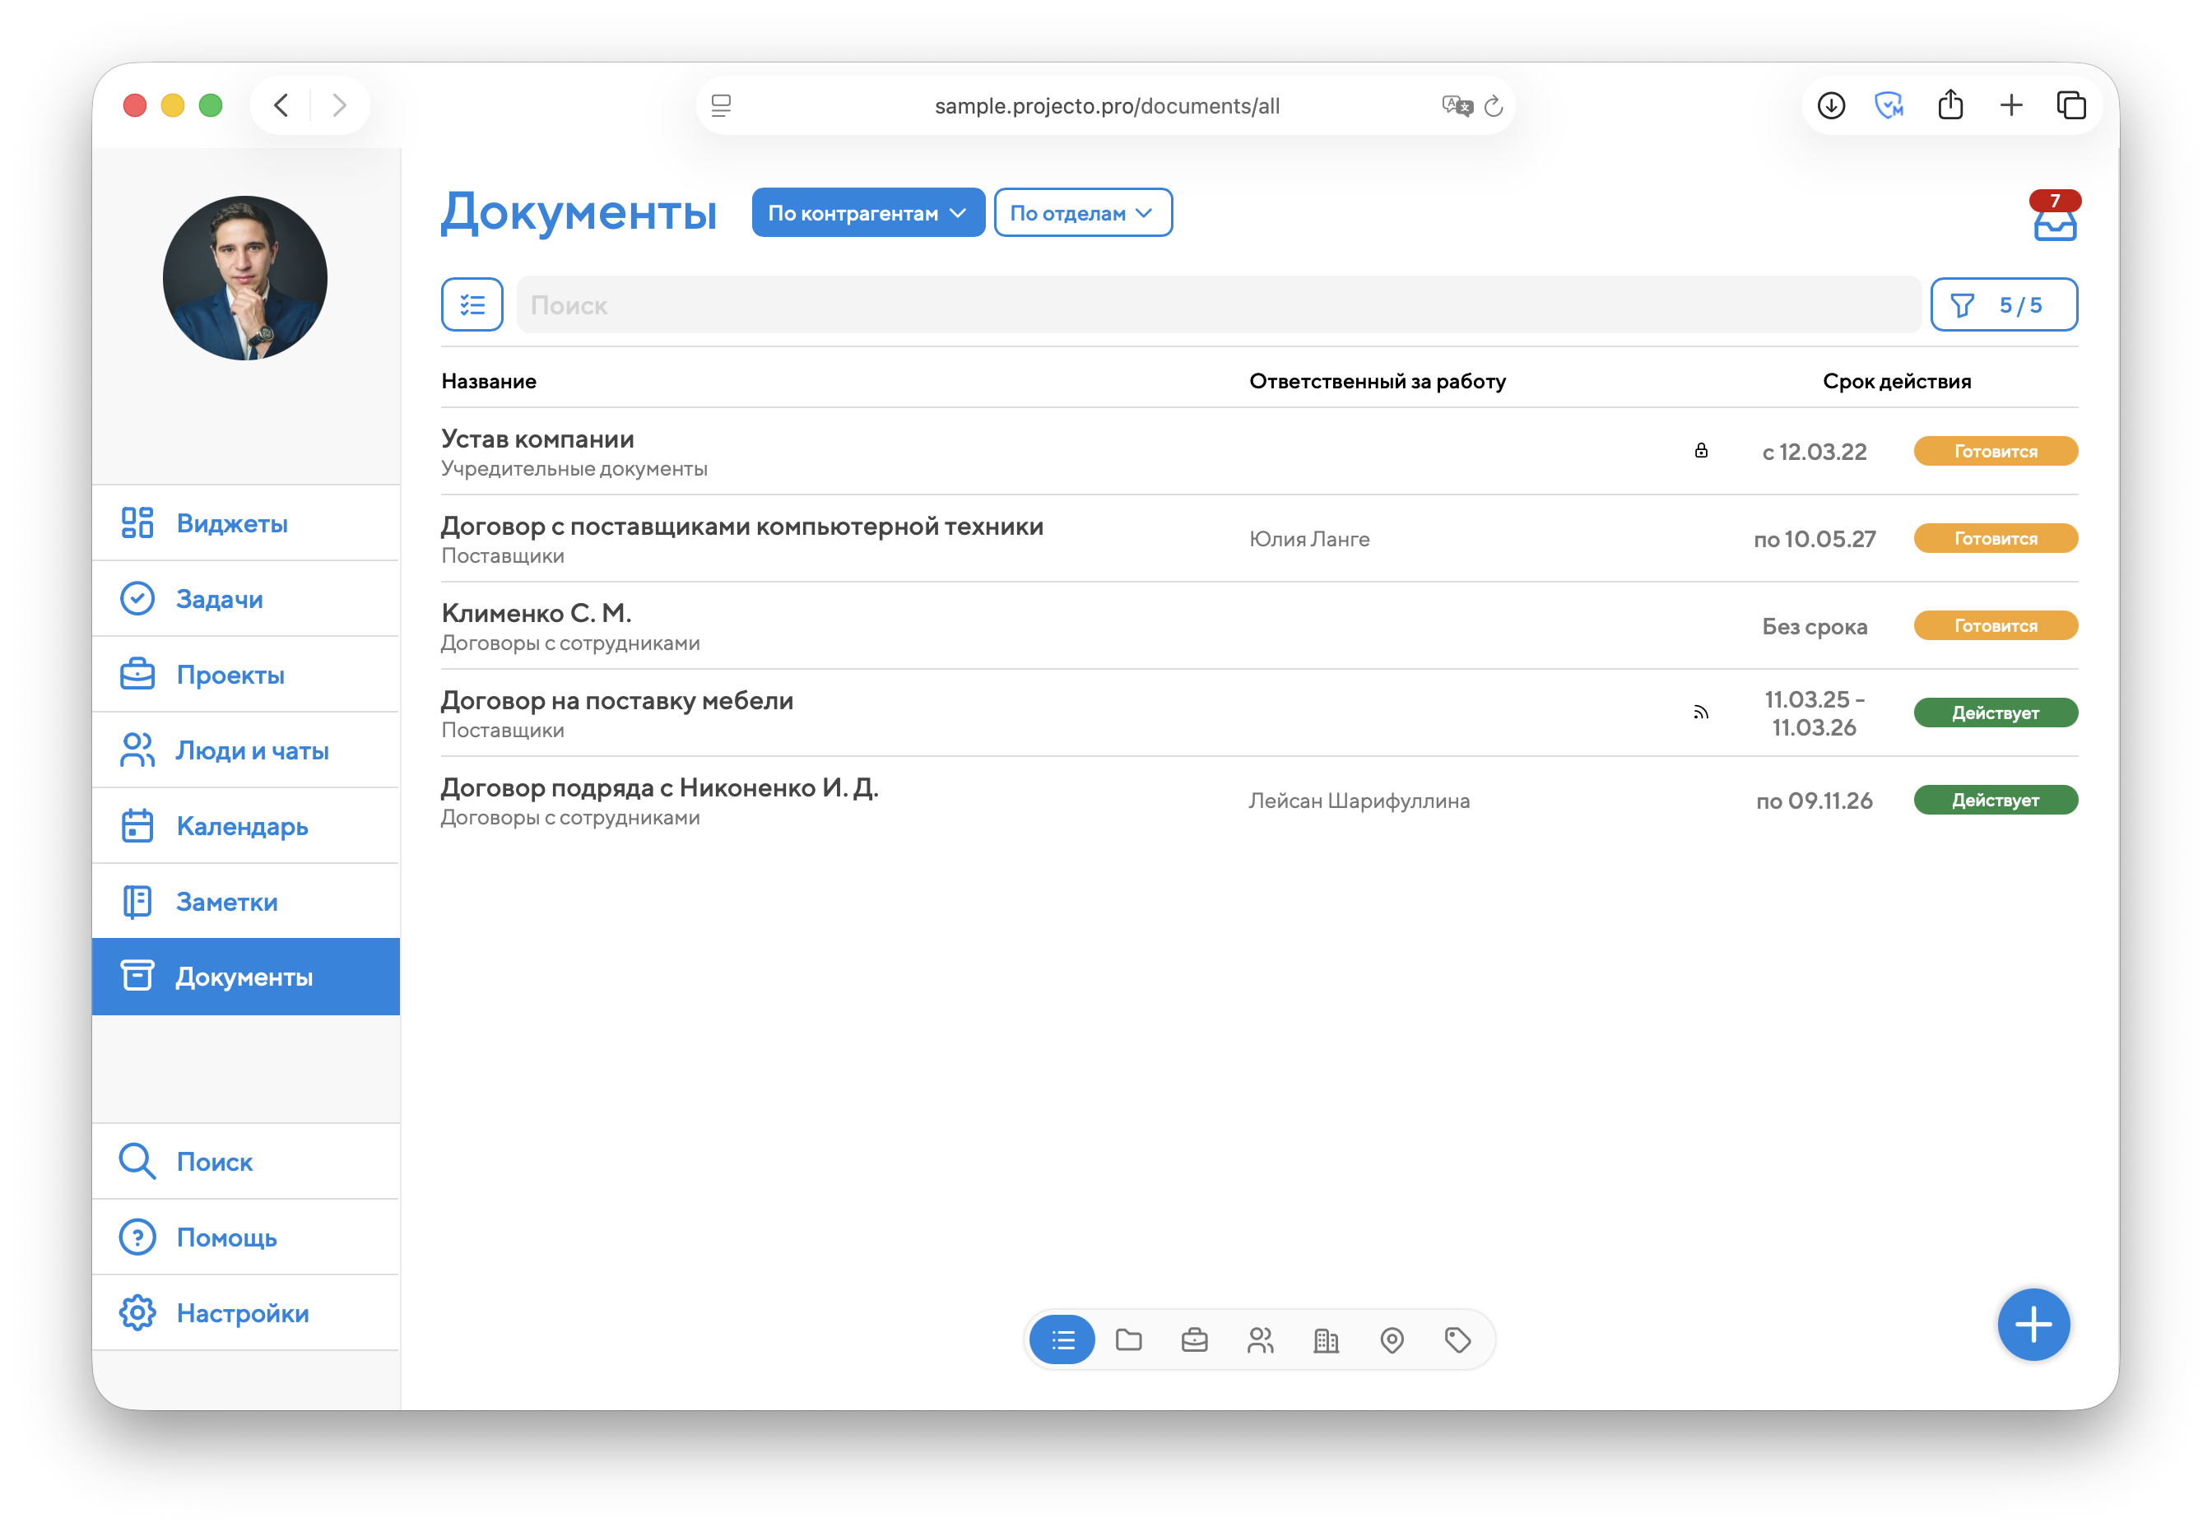Sort by Срок действия column header
2212x1532 pixels.
pos(1896,381)
